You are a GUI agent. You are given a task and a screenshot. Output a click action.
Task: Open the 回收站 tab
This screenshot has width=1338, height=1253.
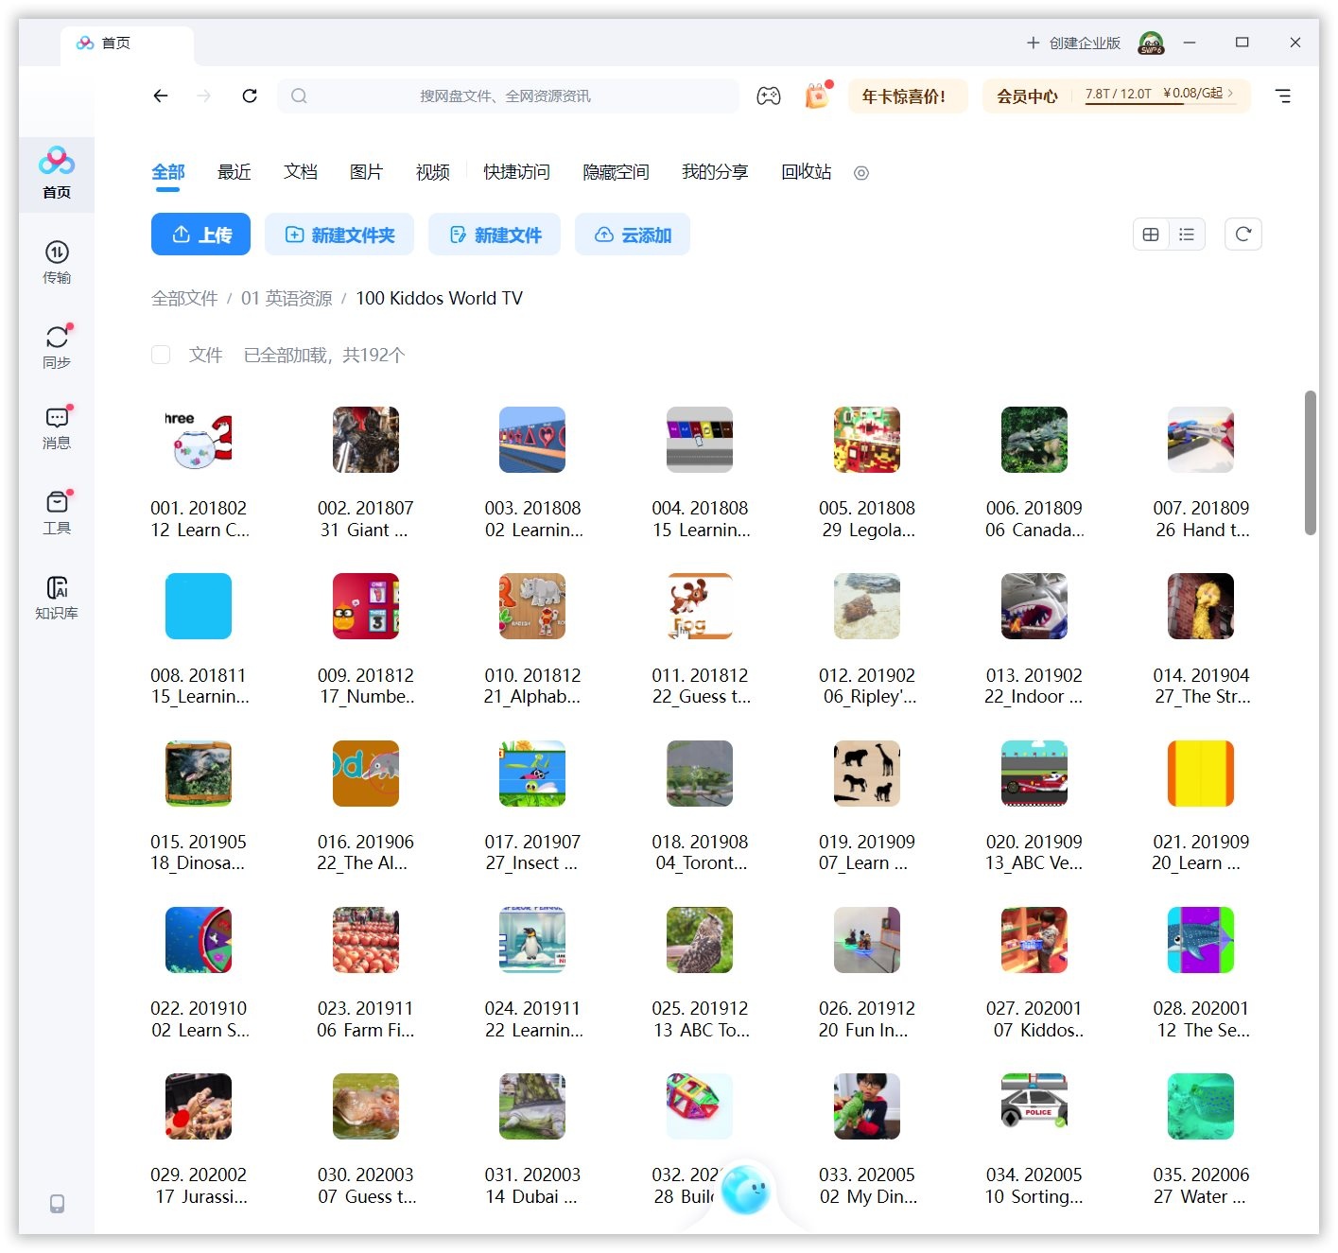805,172
